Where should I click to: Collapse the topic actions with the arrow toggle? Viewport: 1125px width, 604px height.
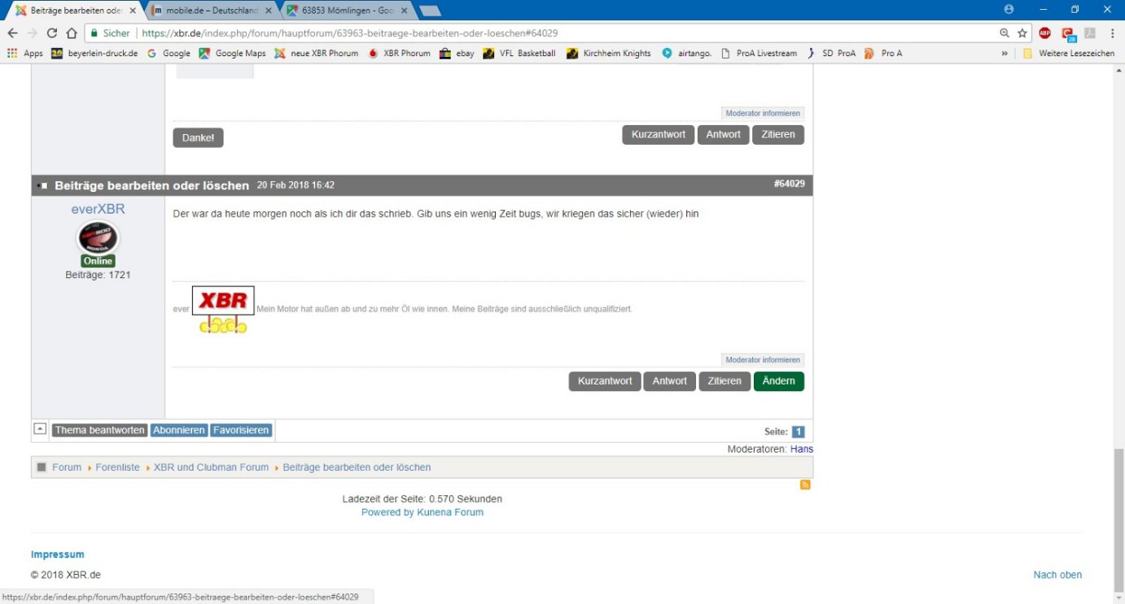(x=40, y=429)
